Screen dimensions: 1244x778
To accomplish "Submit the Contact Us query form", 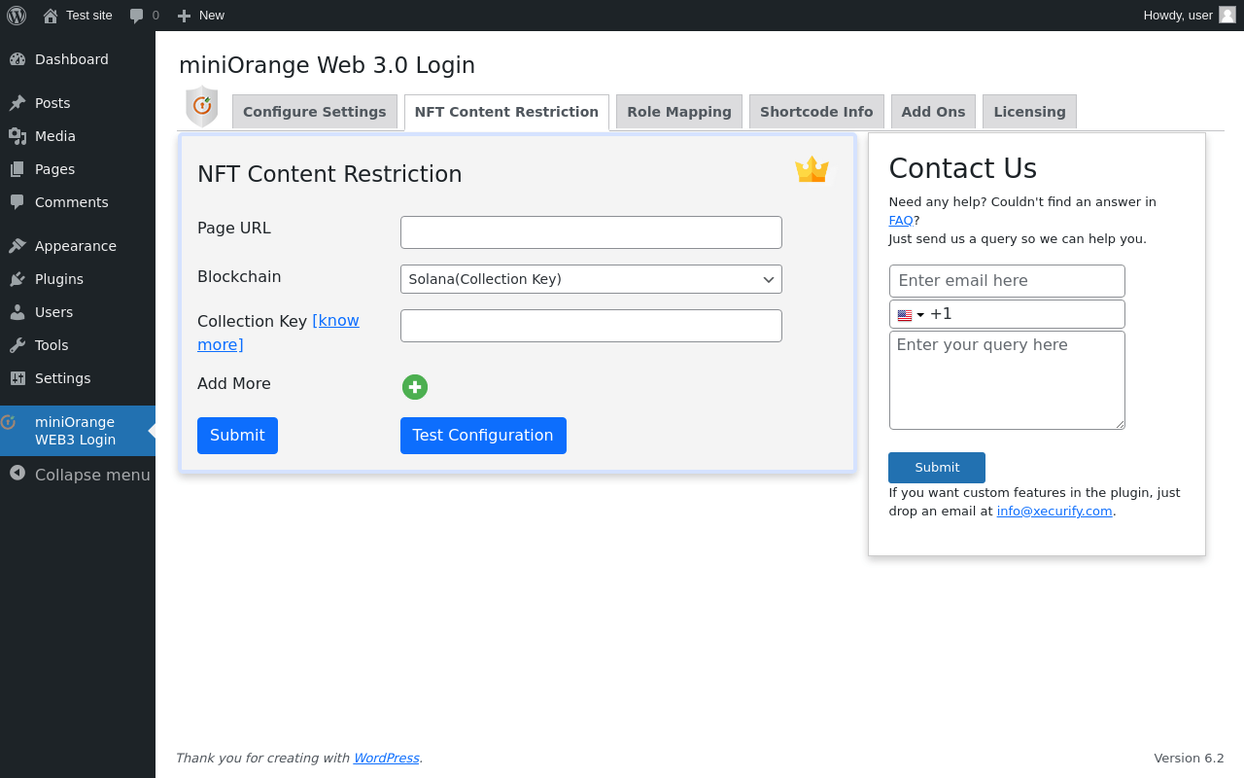I will 937,468.
